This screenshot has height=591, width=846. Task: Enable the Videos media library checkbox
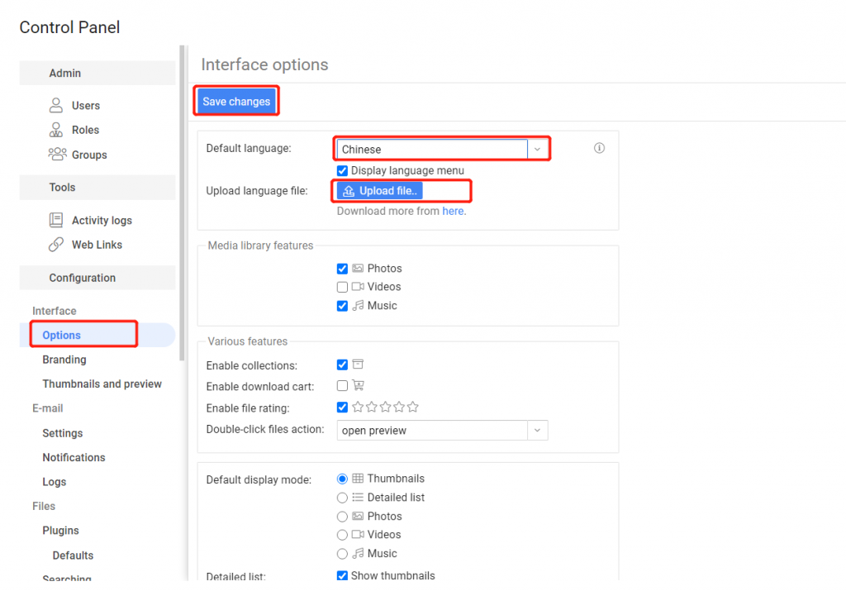click(342, 287)
